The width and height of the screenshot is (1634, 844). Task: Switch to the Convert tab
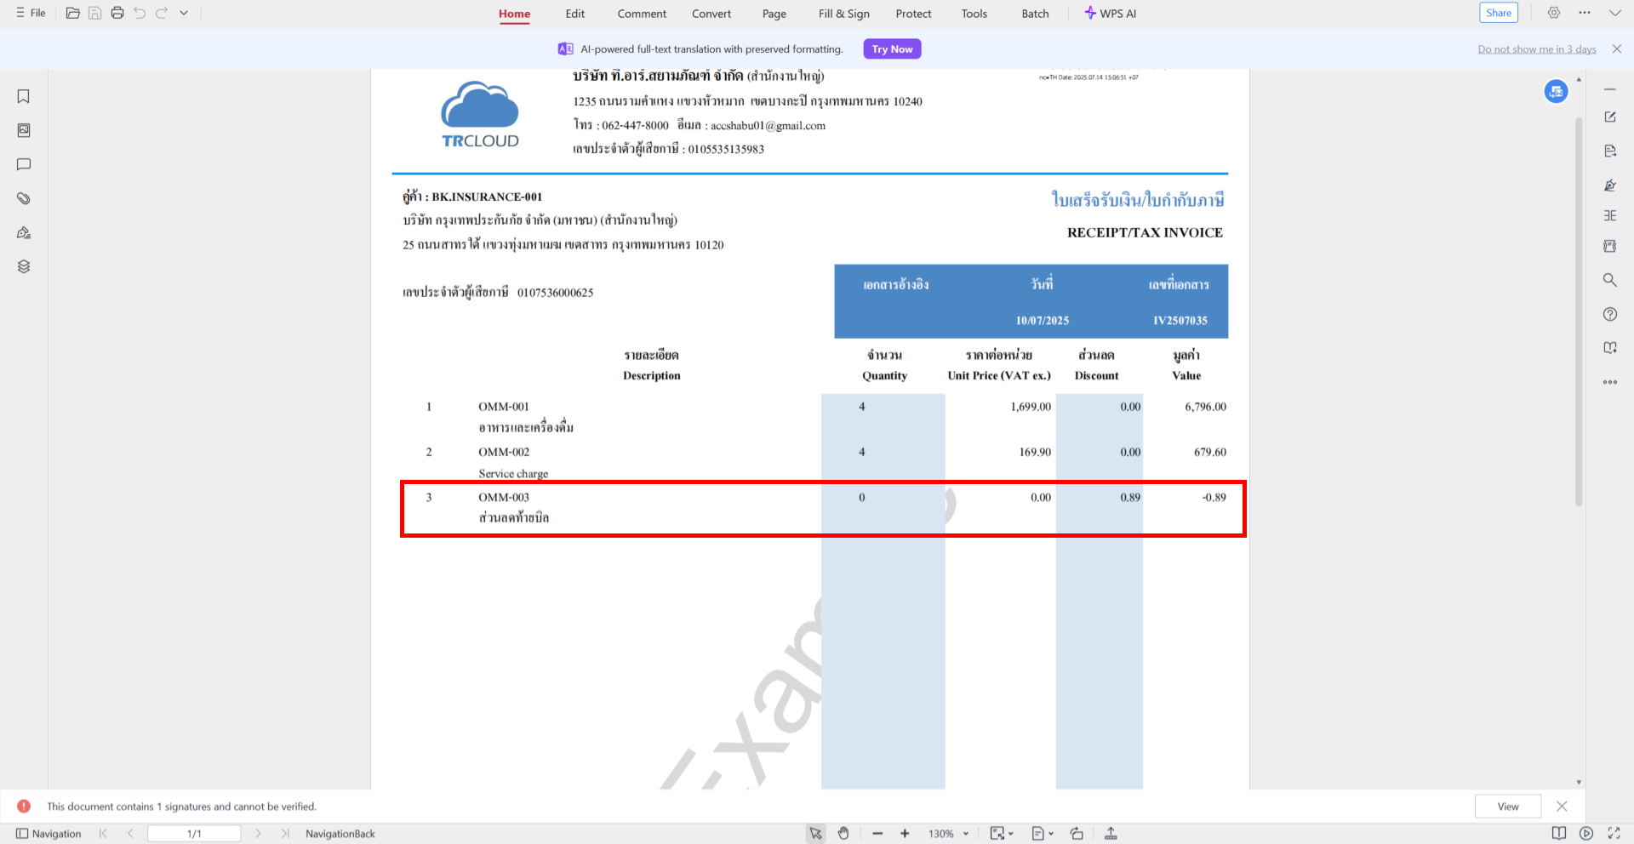[711, 14]
